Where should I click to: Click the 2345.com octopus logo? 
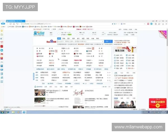point(39,34)
